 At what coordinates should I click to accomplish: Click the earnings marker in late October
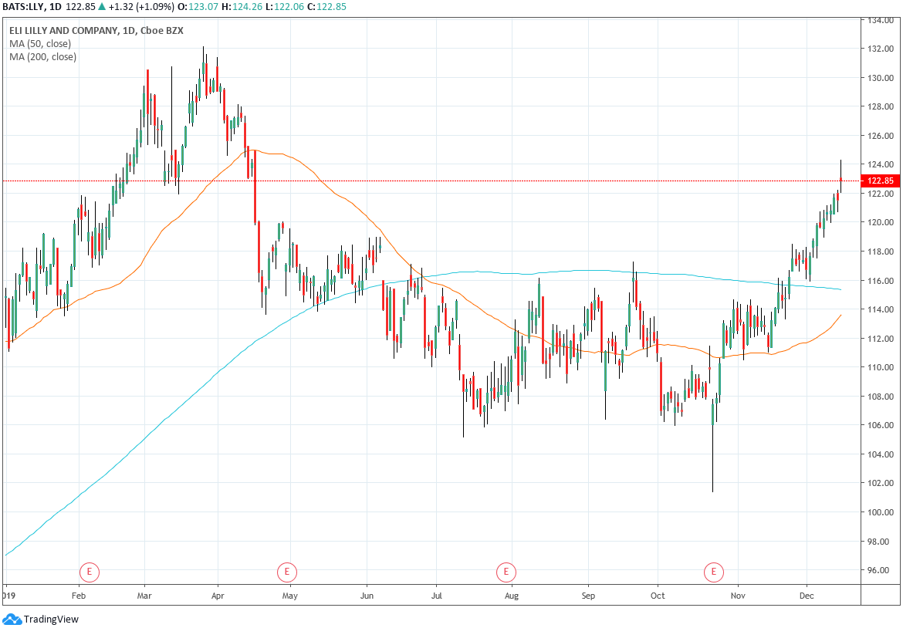[x=714, y=572]
